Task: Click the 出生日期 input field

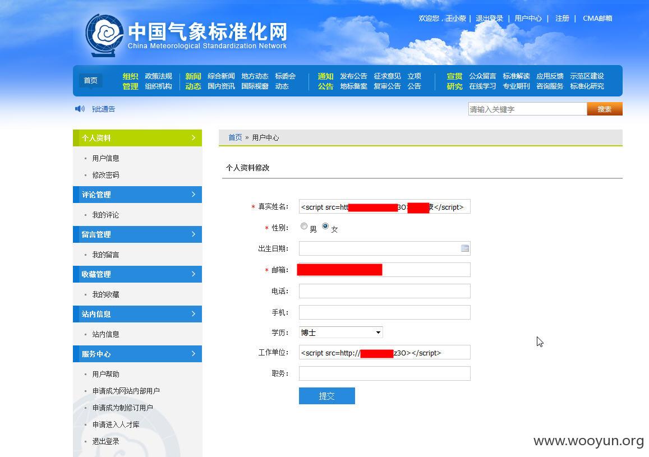Action: [x=384, y=248]
